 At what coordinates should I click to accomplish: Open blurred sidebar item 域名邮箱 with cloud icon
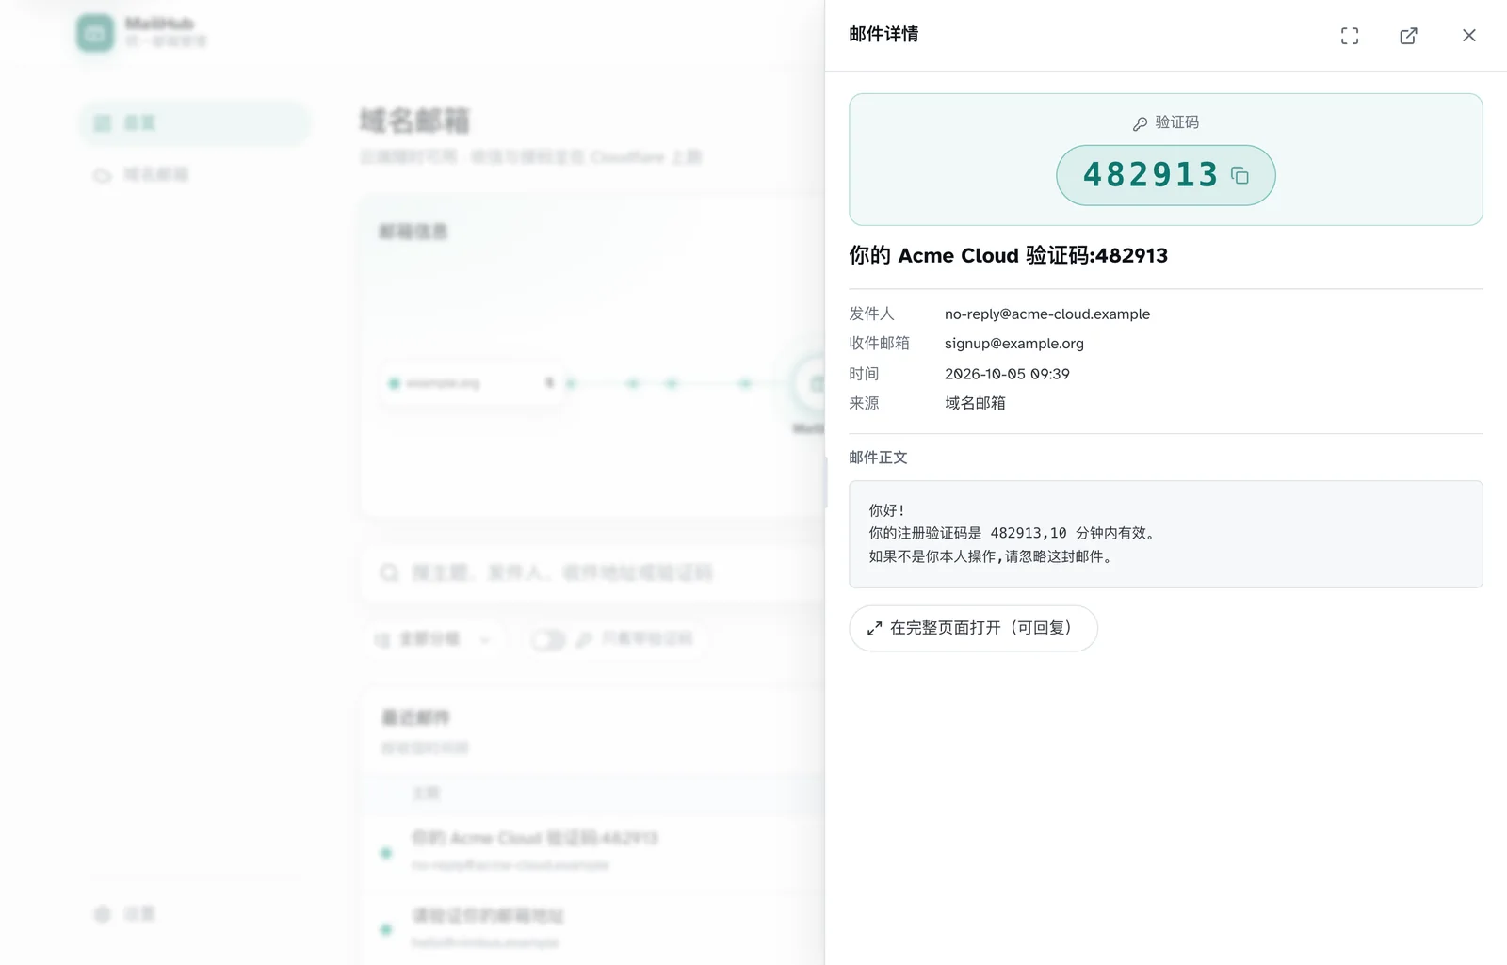click(x=194, y=175)
